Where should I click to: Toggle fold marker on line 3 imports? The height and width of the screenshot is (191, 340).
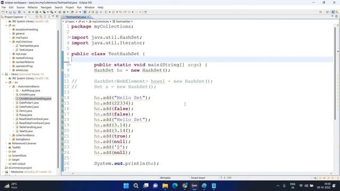coord(70,37)
